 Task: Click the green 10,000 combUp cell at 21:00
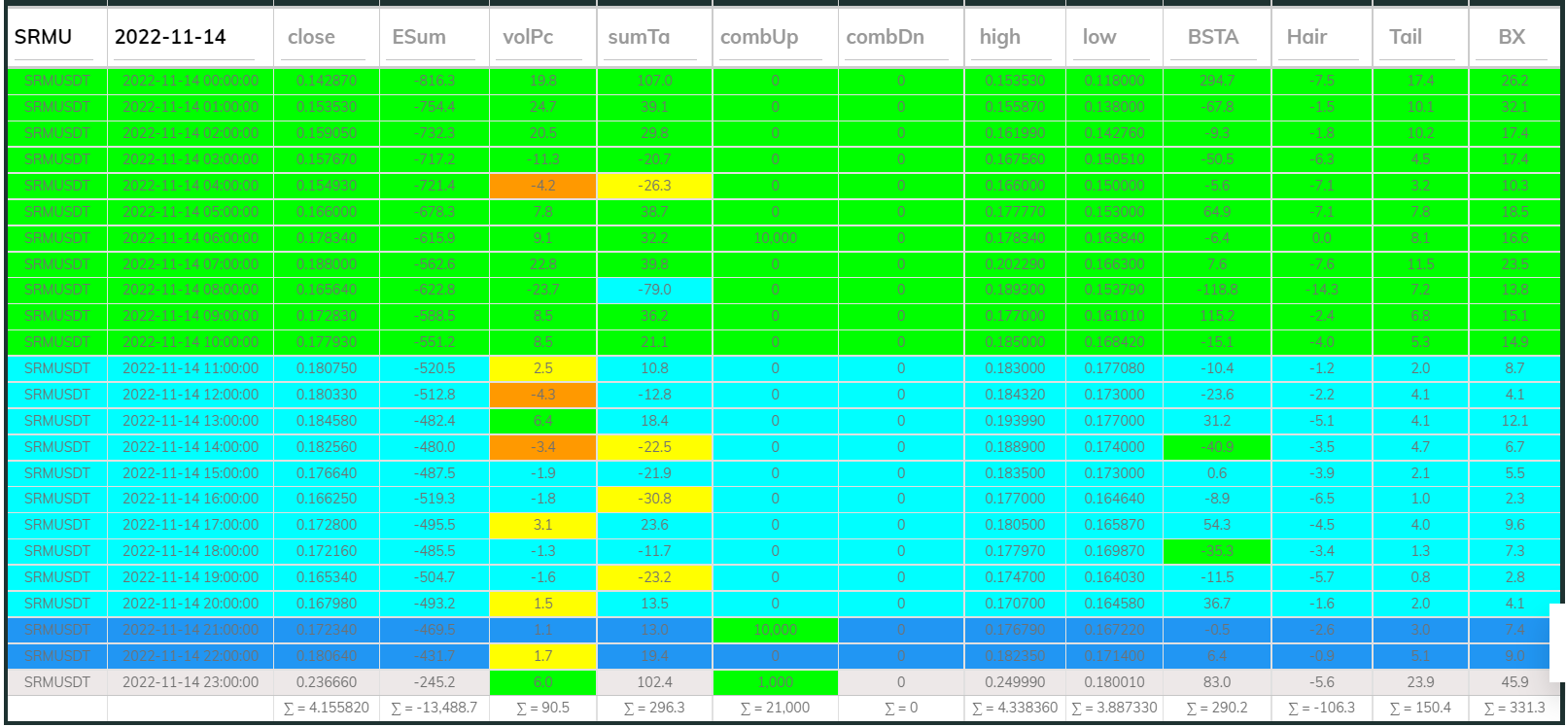(775, 630)
